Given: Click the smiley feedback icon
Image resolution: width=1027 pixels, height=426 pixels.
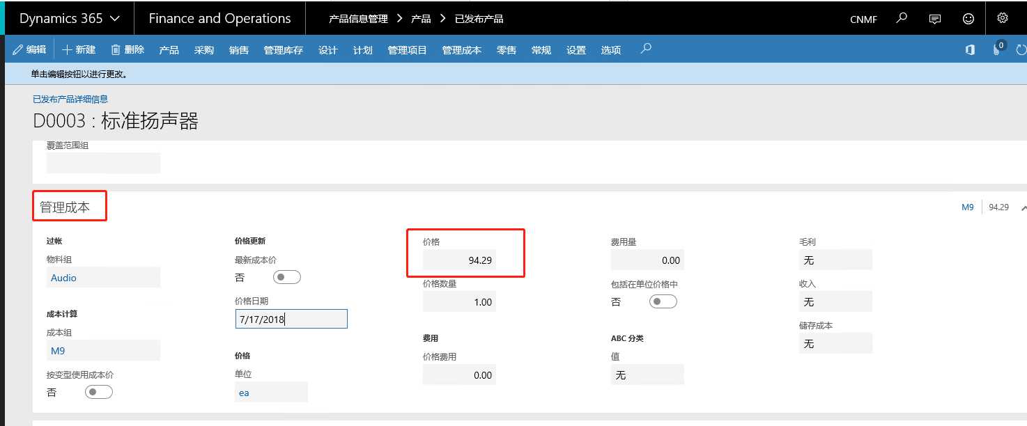Looking at the screenshot, I should click(x=968, y=19).
